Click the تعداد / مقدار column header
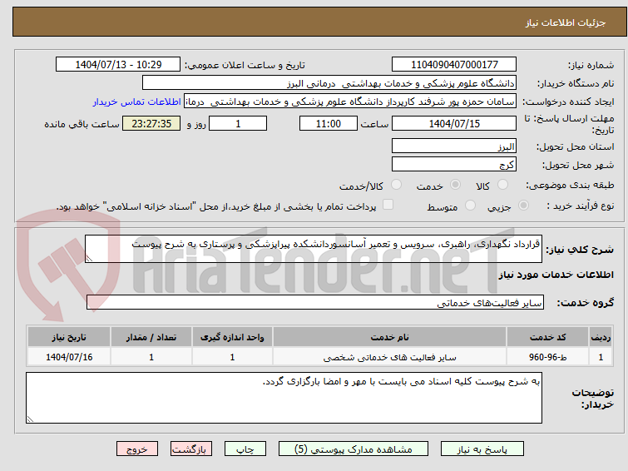Screen dimensions: 628x471 click(x=151, y=337)
